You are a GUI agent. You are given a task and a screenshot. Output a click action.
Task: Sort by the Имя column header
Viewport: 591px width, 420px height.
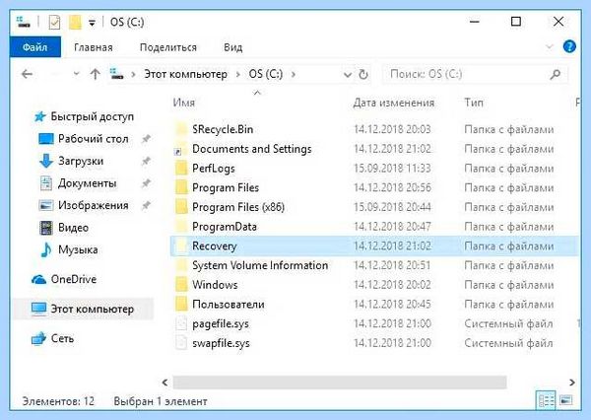pos(184,103)
